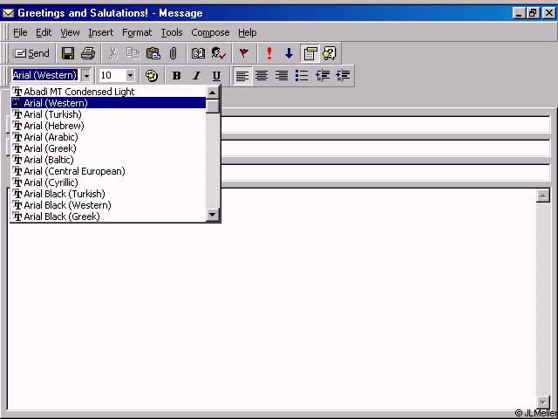The width and height of the screenshot is (558, 419).
Task: Click the font list scrollbar thumb
Action: point(213,106)
